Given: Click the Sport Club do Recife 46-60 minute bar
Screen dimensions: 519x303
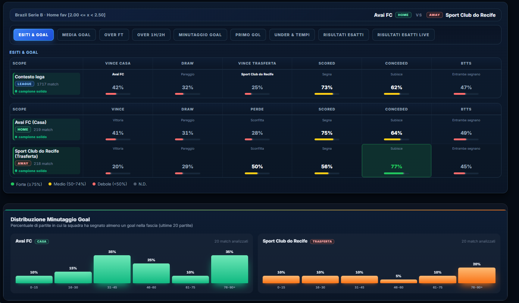Looking at the screenshot, I should click(x=398, y=281).
